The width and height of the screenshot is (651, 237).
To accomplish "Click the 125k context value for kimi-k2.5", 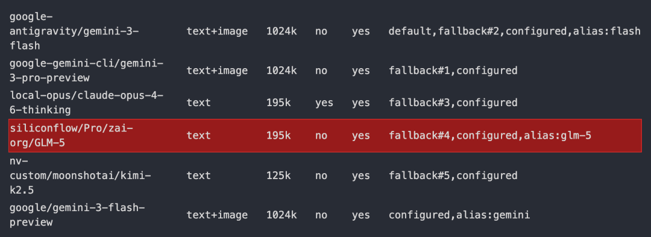I will click(x=278, y=175).
